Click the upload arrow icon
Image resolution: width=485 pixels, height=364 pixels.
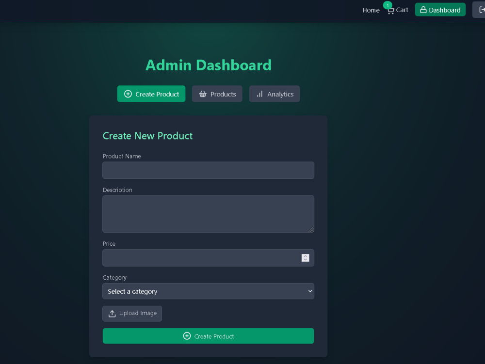112,314
